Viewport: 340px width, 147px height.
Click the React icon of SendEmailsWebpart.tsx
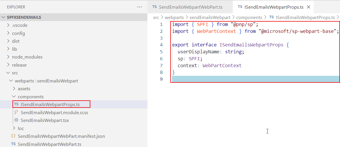[16, 120]
